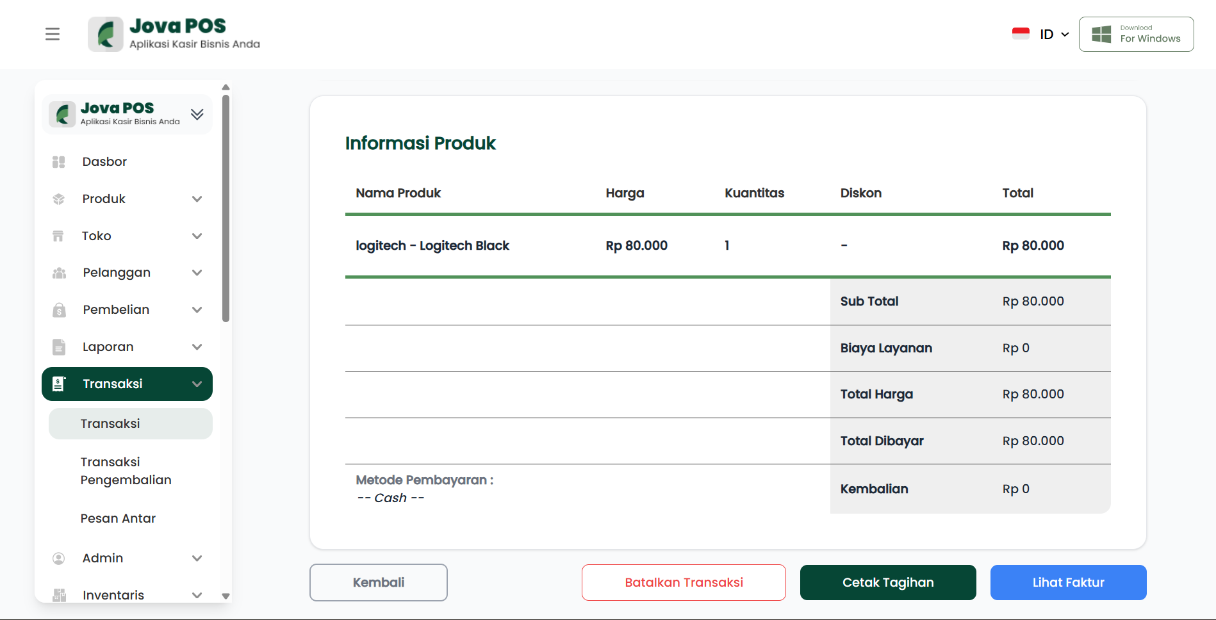Collapse the Transaksi menu section
The width and height of the screenshot is (1216, 620).
pyautogui.click(x=197, y=384)
